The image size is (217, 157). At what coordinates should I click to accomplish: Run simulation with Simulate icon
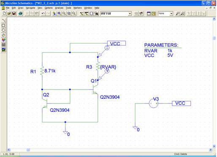click(154, 14)
